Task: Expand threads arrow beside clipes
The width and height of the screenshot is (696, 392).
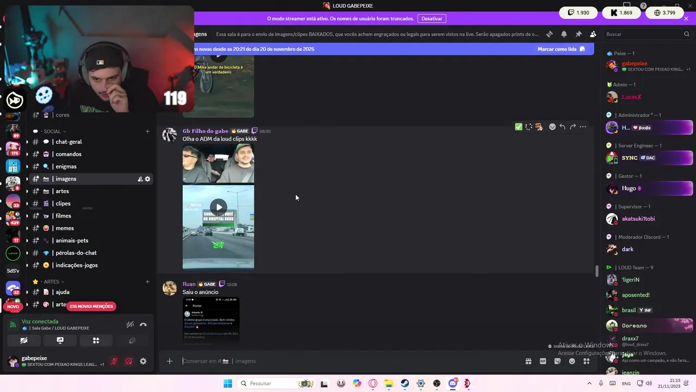Action: (27, 204)
